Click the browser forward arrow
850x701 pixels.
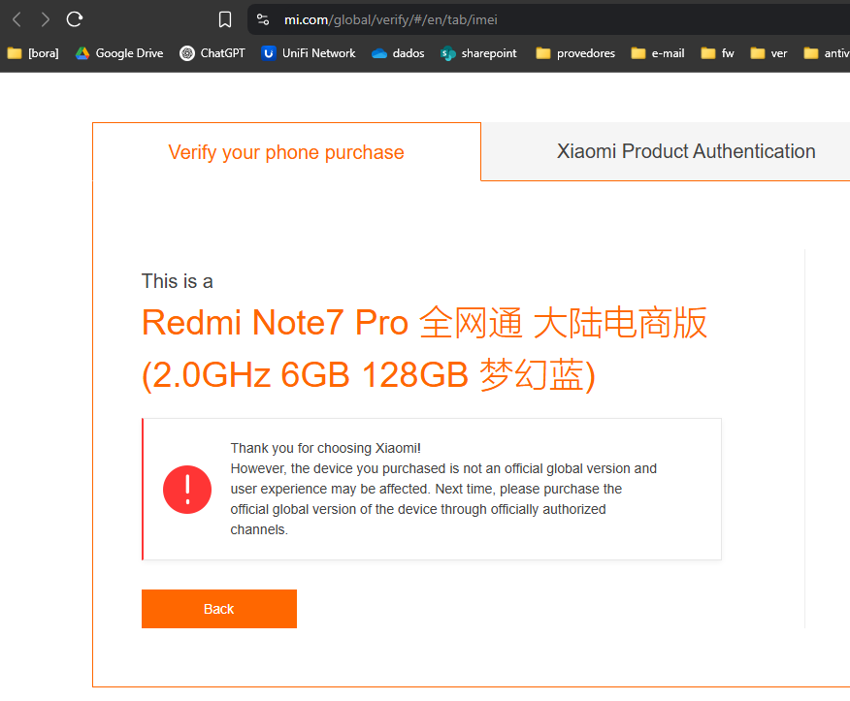click(x=45, y=19)
